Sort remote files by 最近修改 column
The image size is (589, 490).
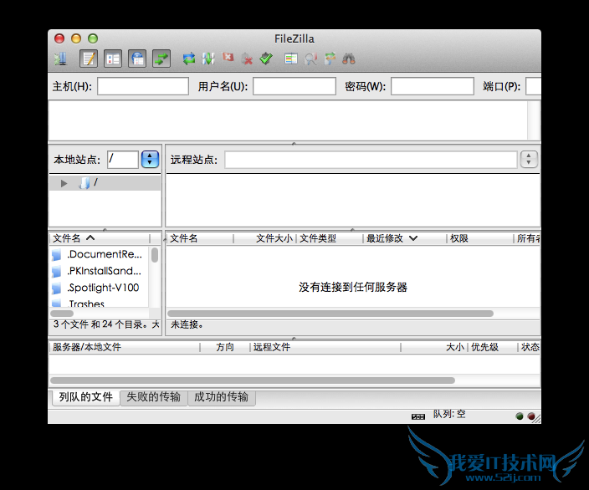405,238
